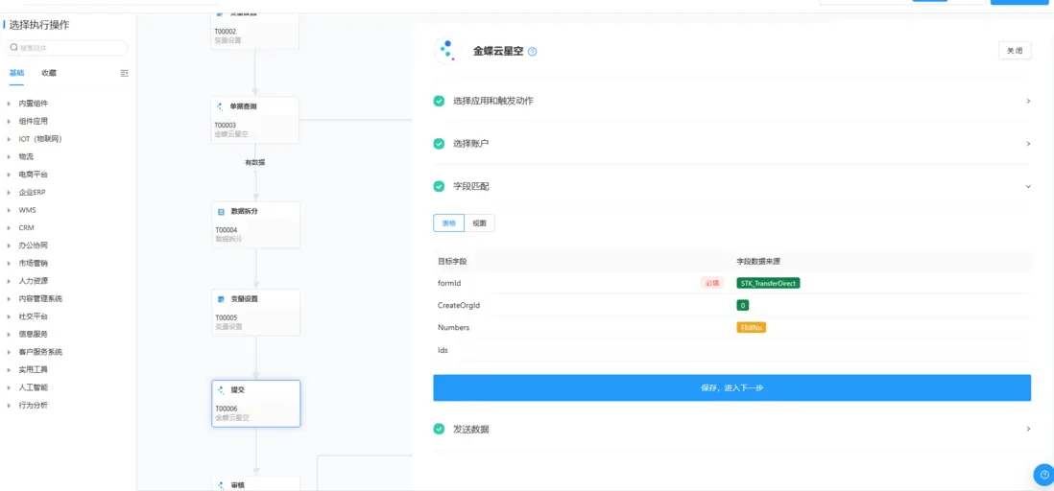
Task: Click the FBillNo value tag
Action: click(x=752, y=328)
